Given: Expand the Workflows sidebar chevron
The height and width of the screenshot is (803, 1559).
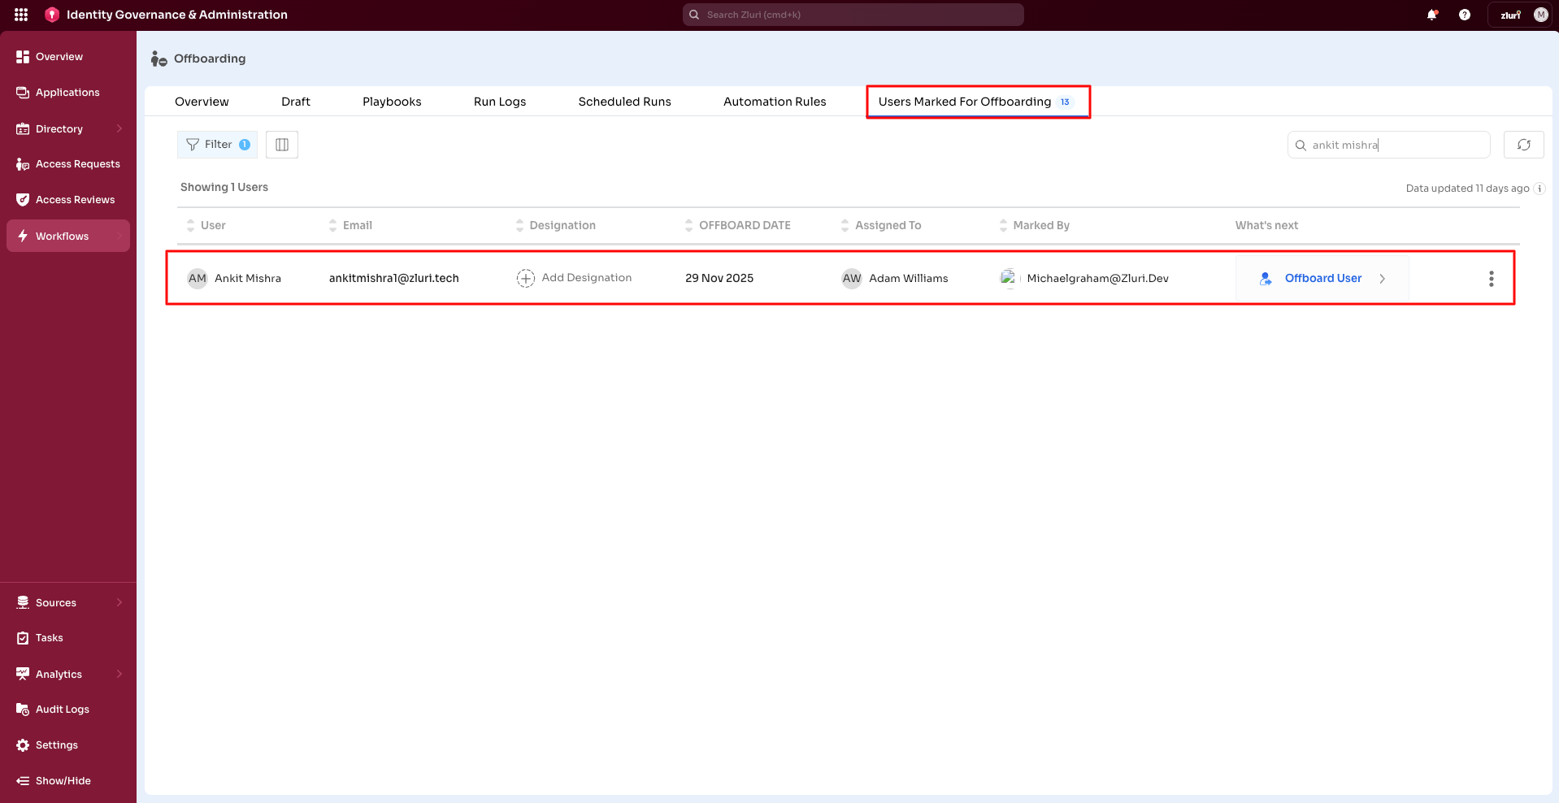Looking at the screenshot, I should click(119, 237).
